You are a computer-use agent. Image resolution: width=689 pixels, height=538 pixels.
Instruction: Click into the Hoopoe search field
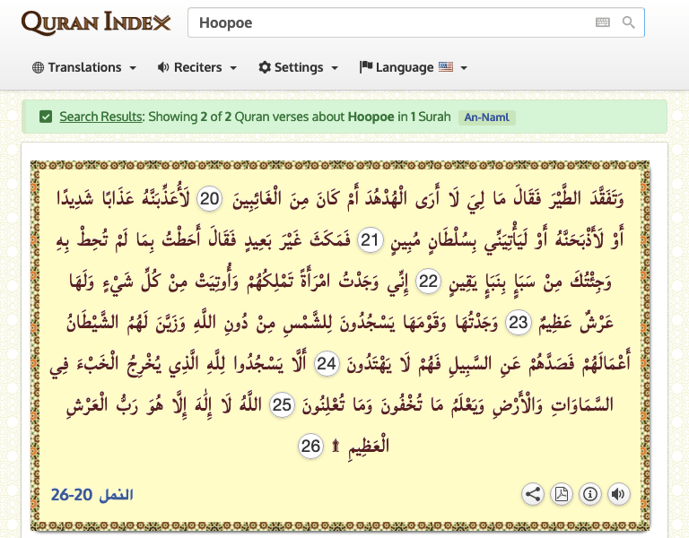pos(390,22)
